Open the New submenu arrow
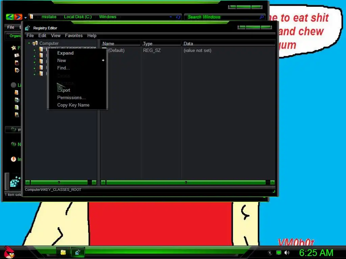Screen dimensions: 346x259 [103, 60]
